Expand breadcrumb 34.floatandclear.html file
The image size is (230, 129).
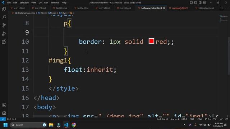25,13
